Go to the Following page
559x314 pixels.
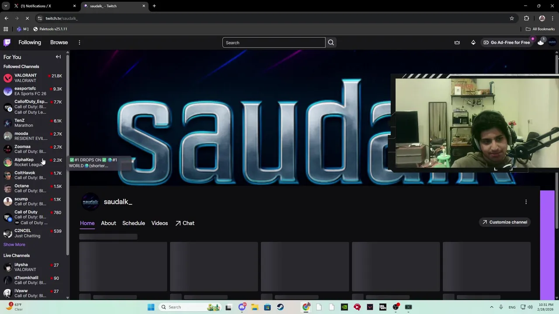(30, 42)
